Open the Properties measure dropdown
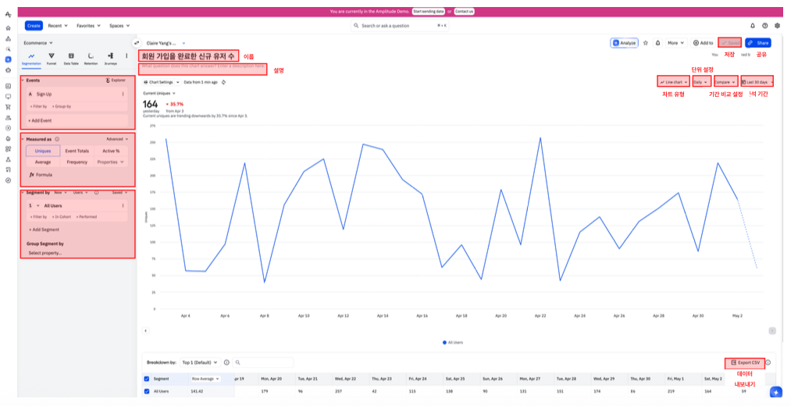This screenshot has width=791, height=406. [x=111, y=162]
